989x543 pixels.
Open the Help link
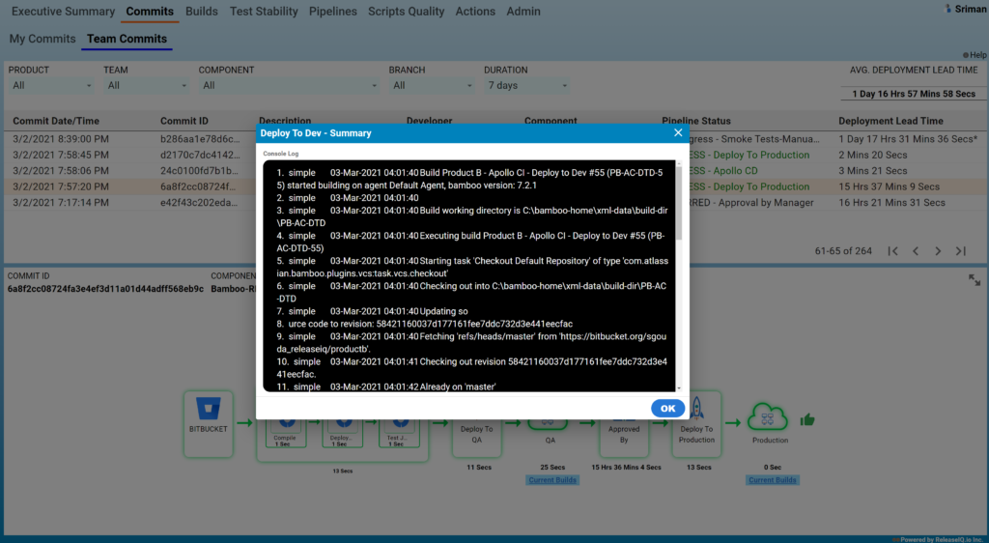click(975, 55)
